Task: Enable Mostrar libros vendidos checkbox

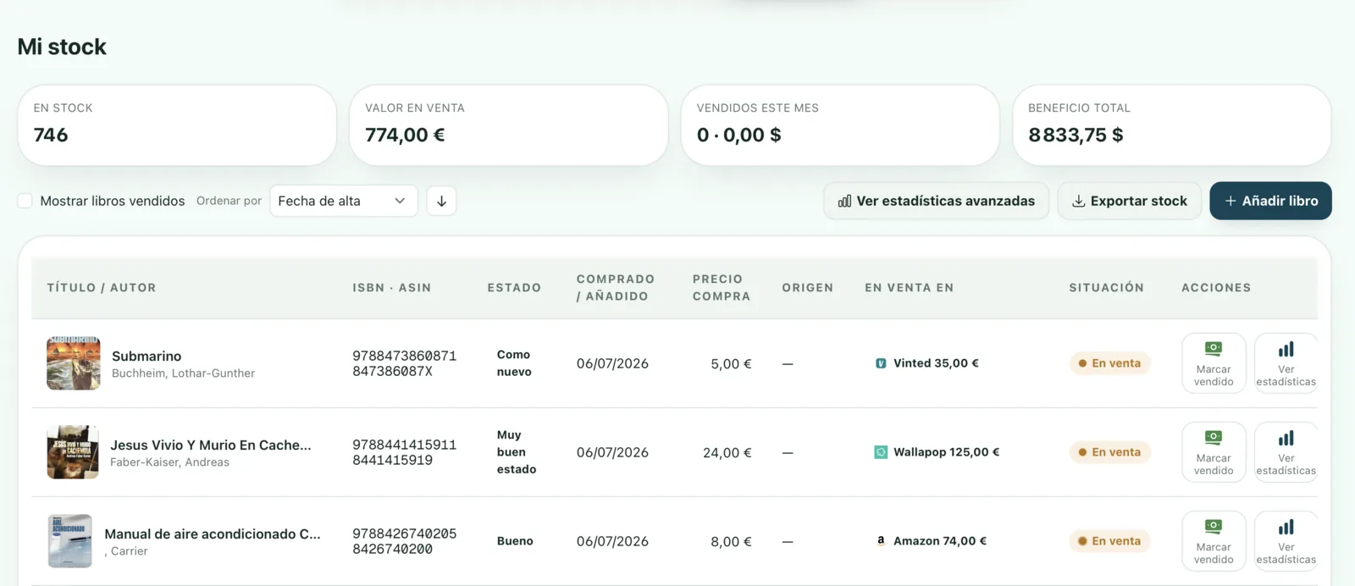Action: click(x=25, y=201)
